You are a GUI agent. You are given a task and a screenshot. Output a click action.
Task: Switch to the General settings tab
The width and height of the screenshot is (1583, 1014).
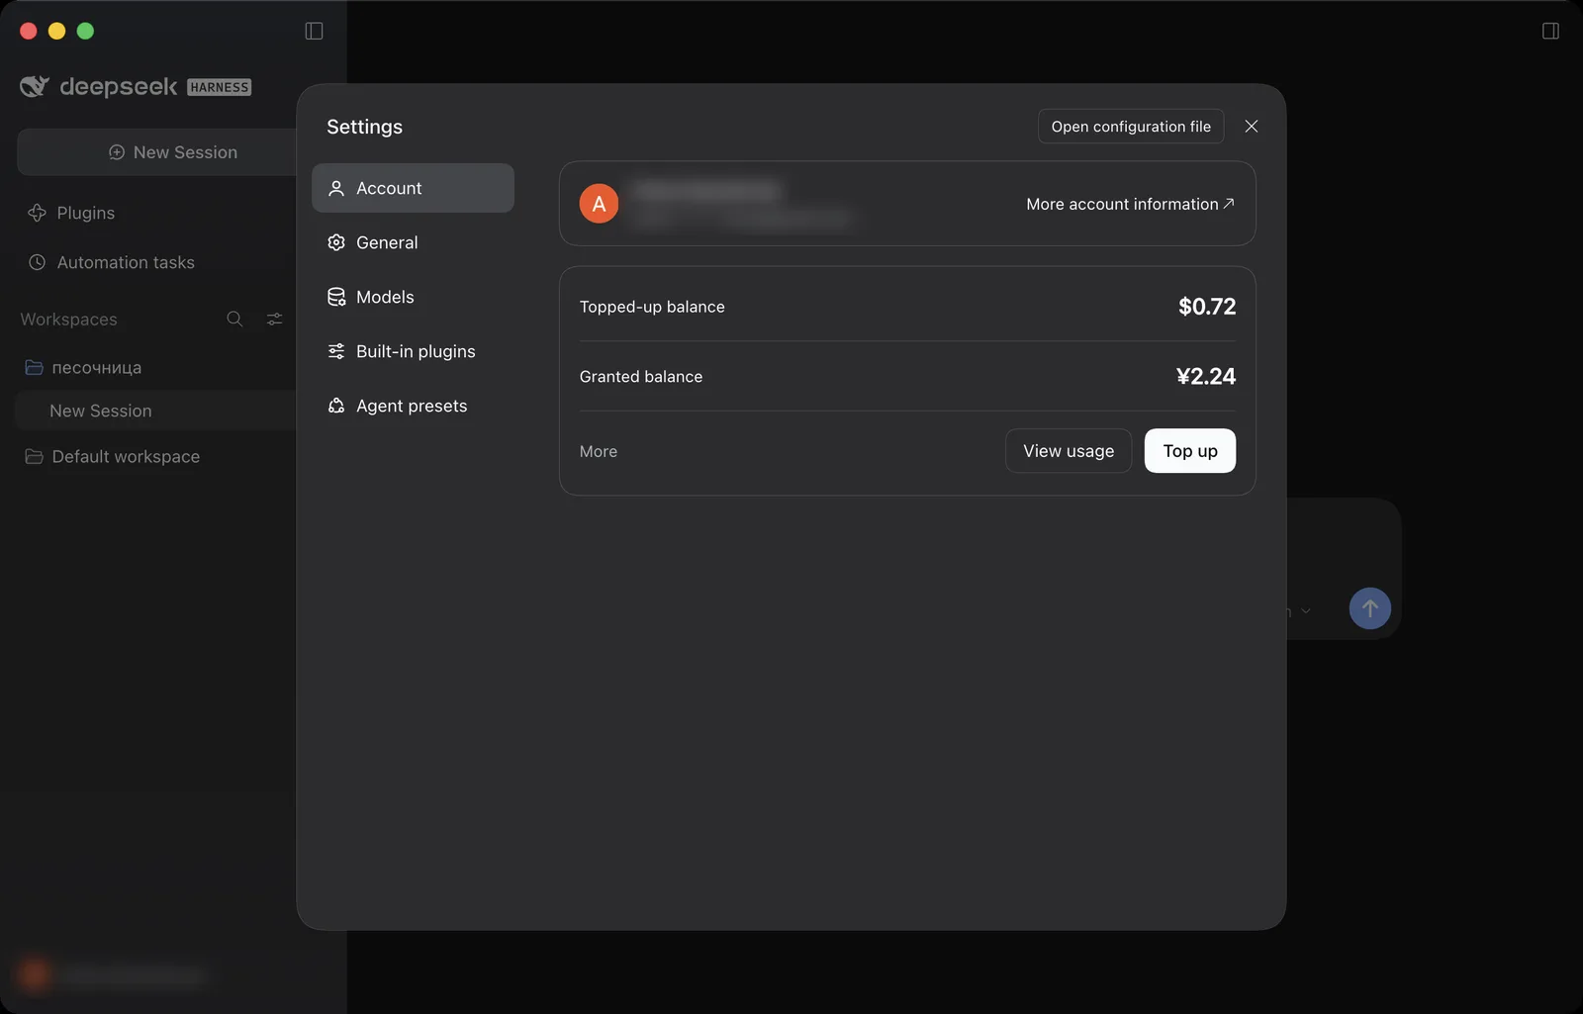(413, 242)
